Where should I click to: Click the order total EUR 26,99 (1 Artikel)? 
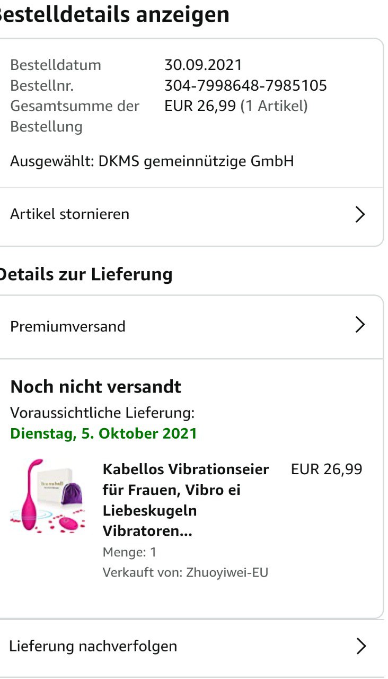(236, 106)
